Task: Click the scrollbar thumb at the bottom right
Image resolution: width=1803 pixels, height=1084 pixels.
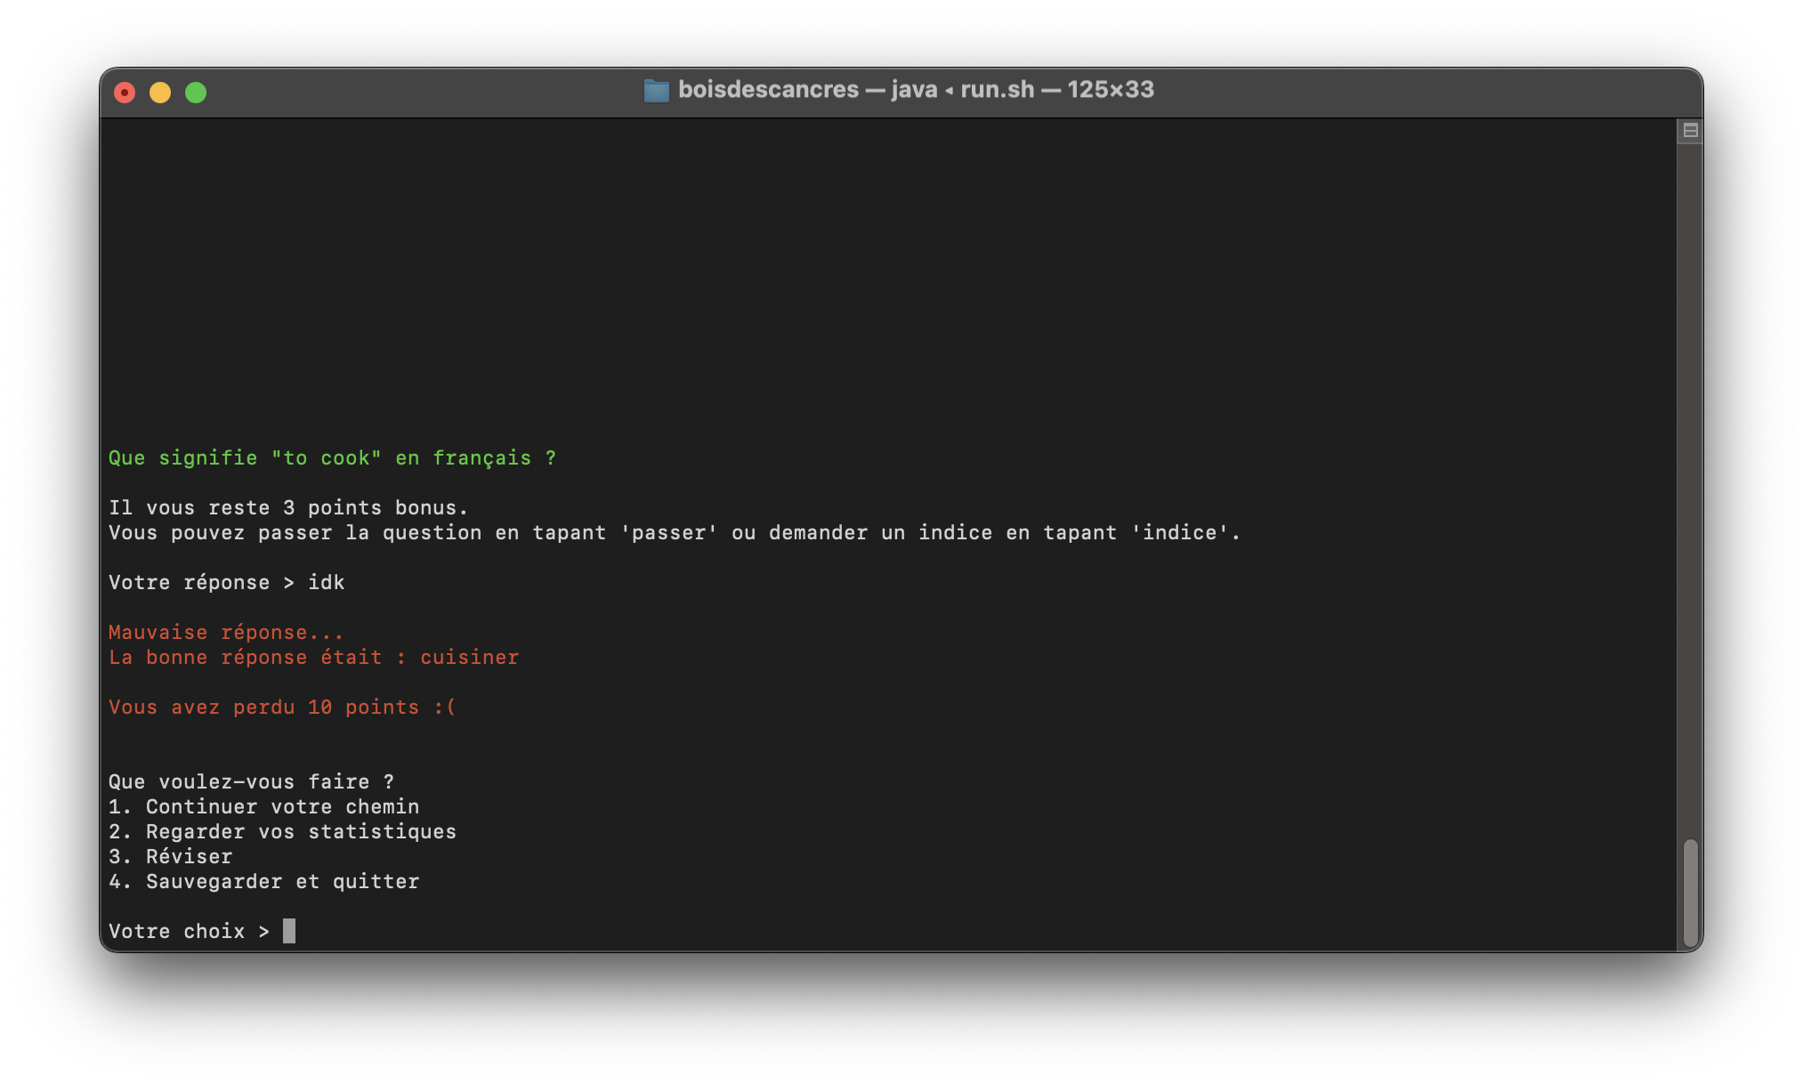Action: click(x=1690, y=893)
